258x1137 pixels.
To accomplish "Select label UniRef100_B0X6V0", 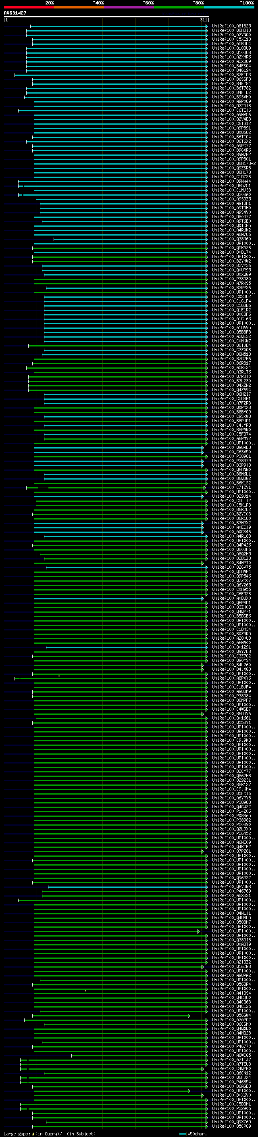I will tap(231, 1095).
